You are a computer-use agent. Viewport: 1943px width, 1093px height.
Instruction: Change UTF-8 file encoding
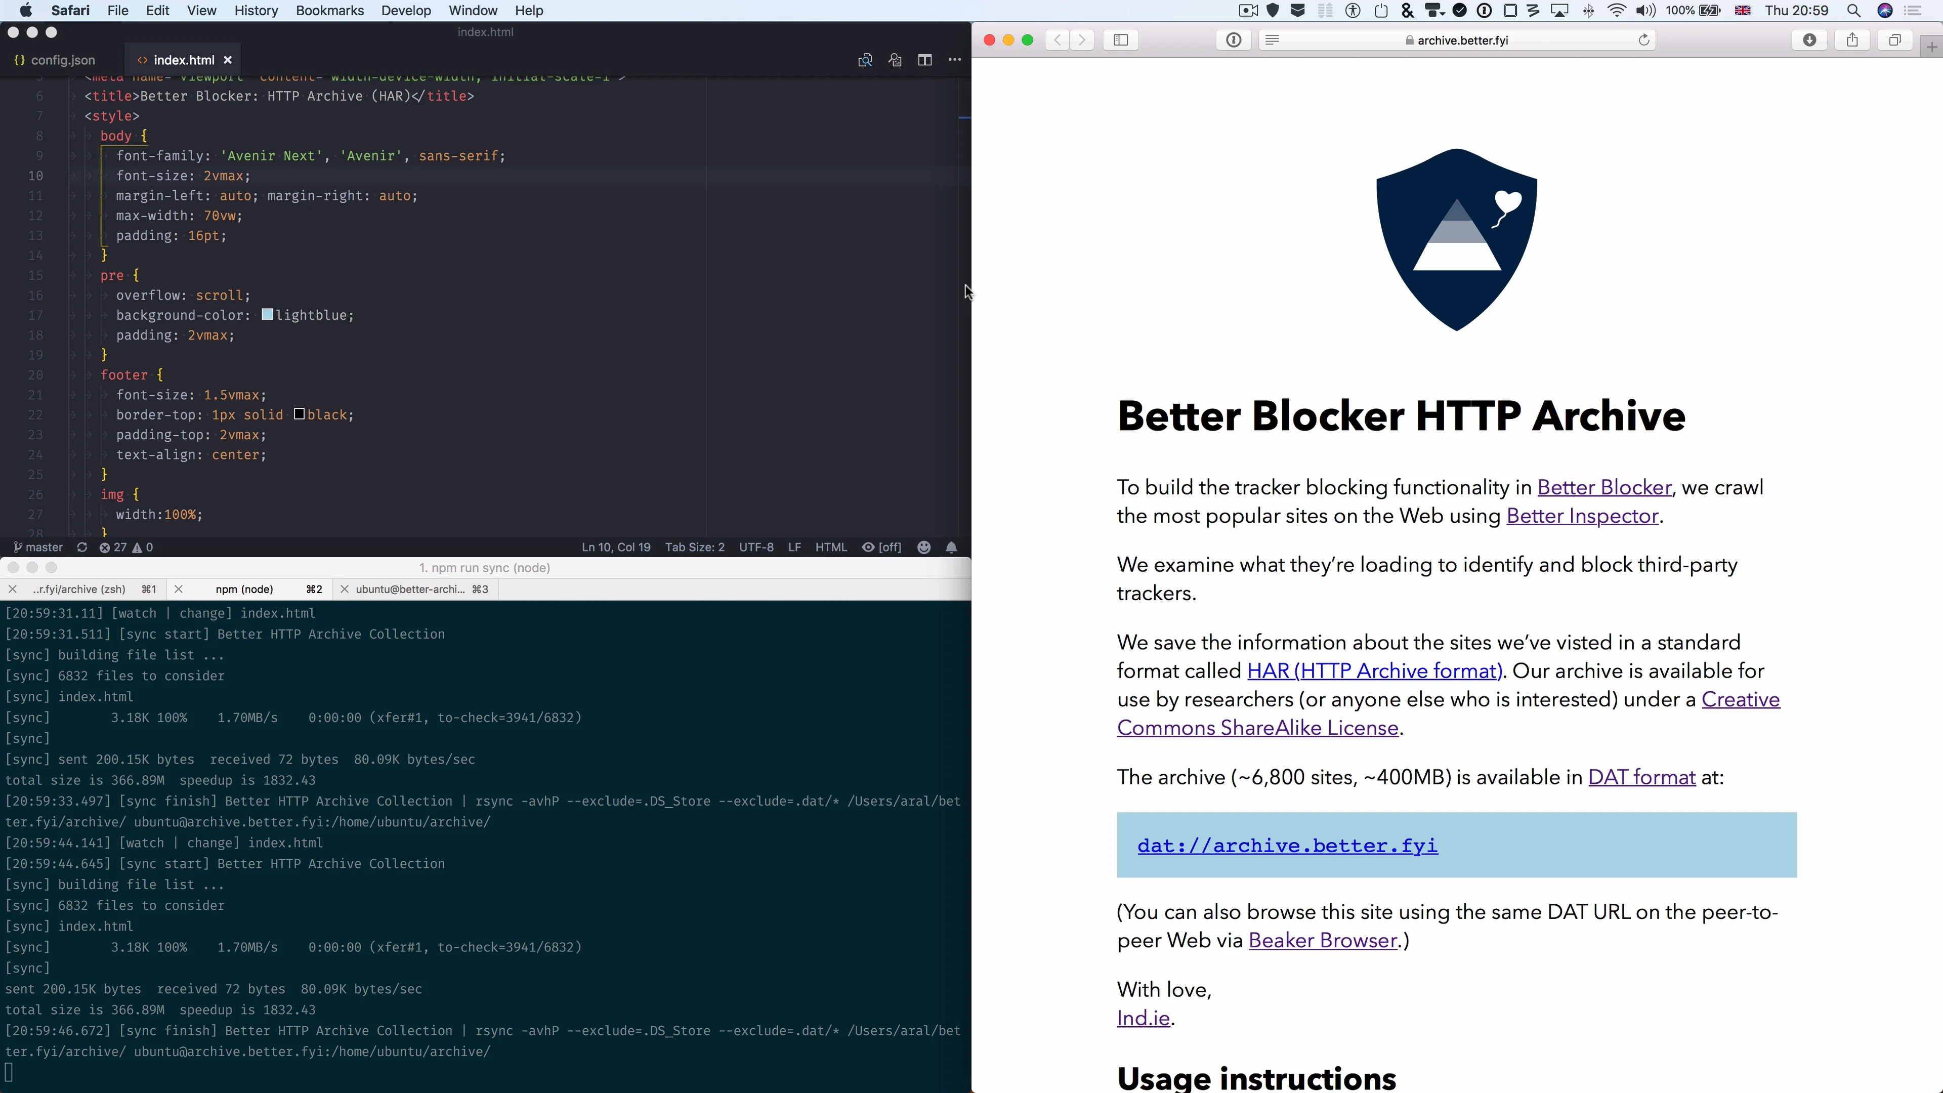point(756,548)
